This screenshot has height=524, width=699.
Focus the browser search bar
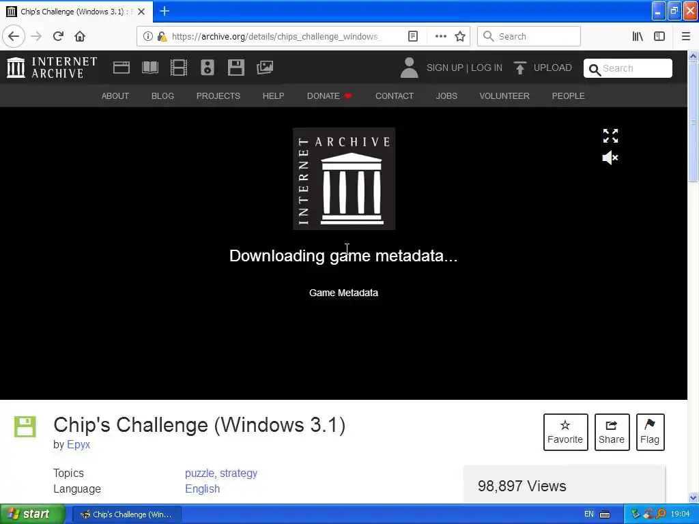point(529,36)
